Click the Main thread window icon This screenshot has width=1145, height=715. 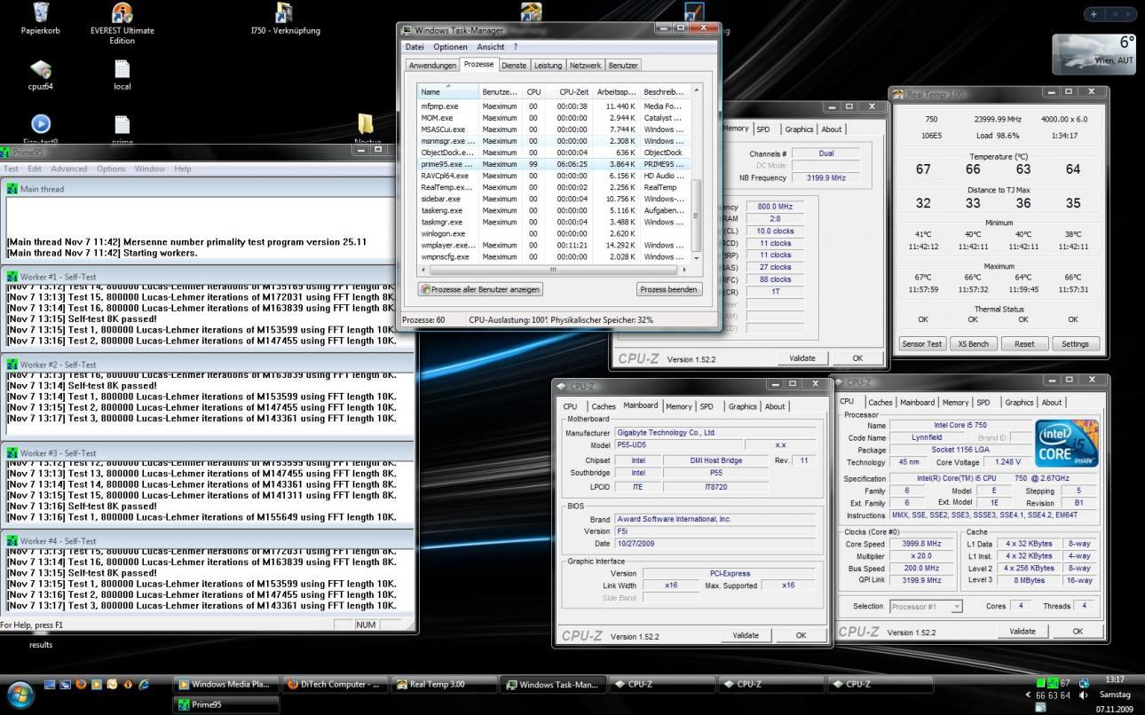coord(12,189)
